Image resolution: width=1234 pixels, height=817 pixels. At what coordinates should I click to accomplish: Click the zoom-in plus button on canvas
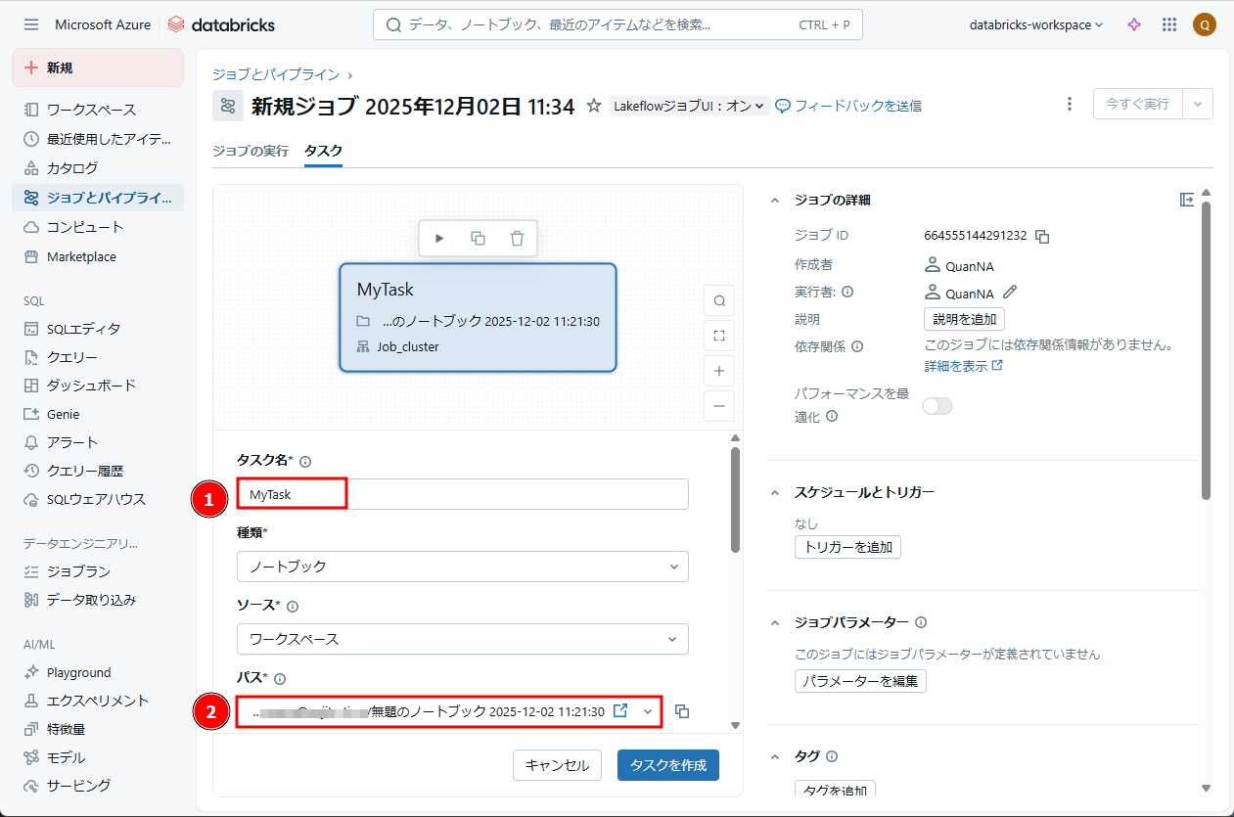pyautogui.click(x=719, y=371)
